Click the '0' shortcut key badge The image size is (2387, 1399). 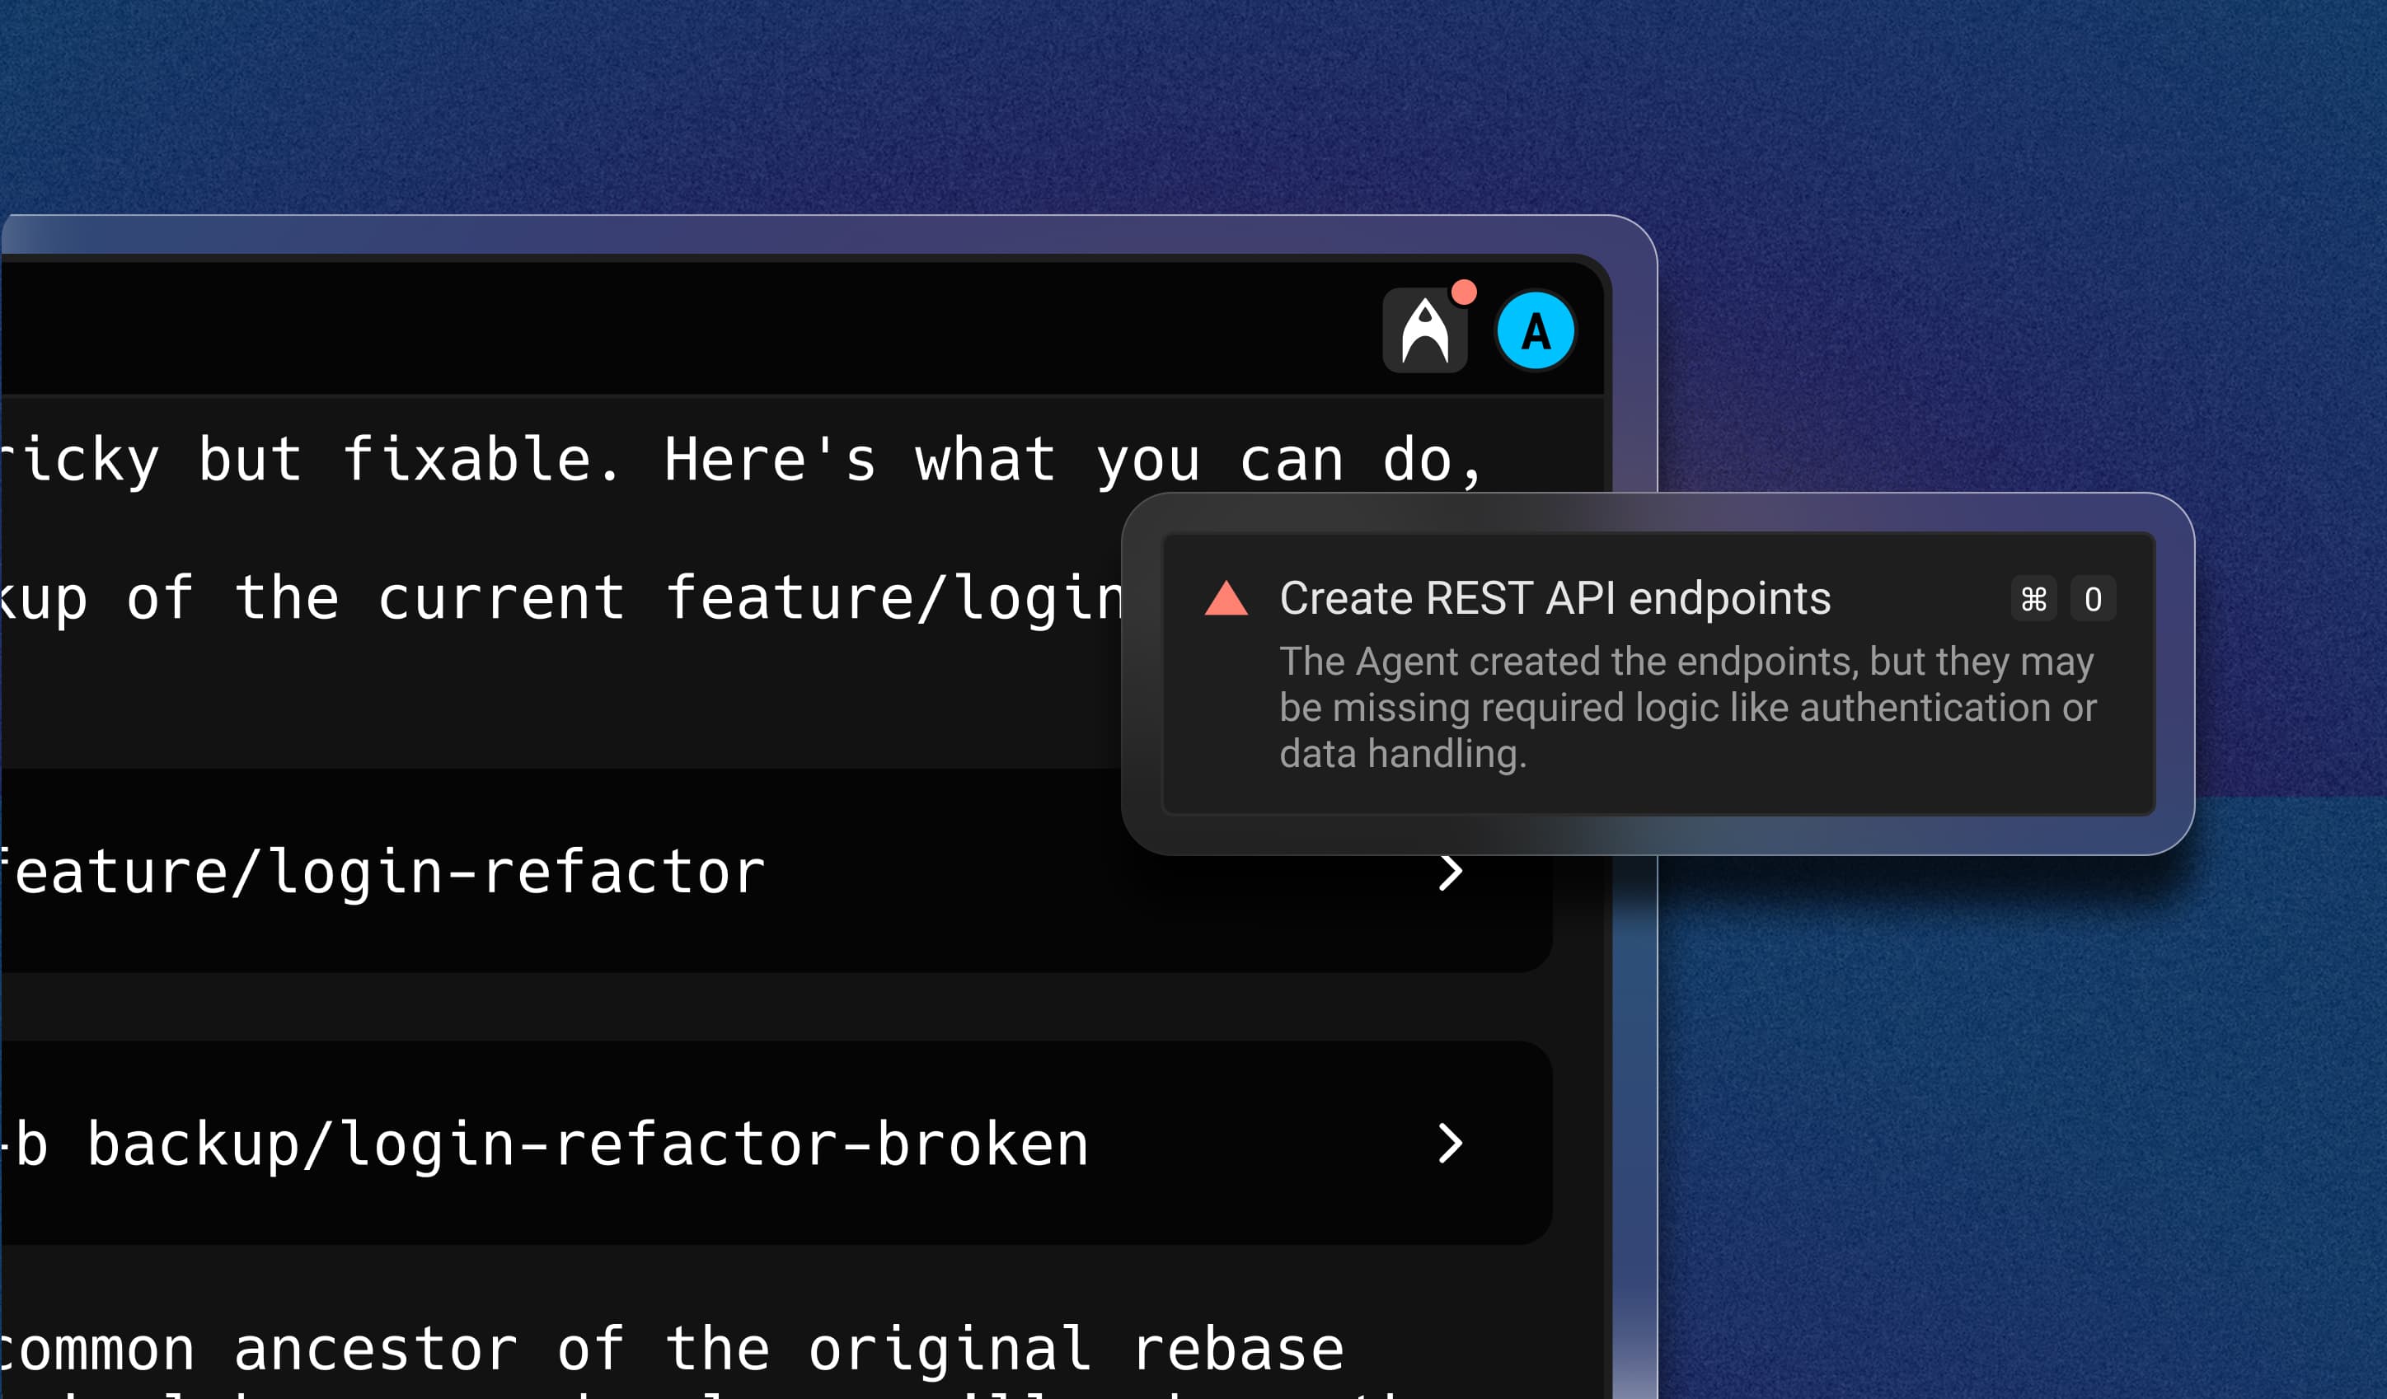[2093, 599]
